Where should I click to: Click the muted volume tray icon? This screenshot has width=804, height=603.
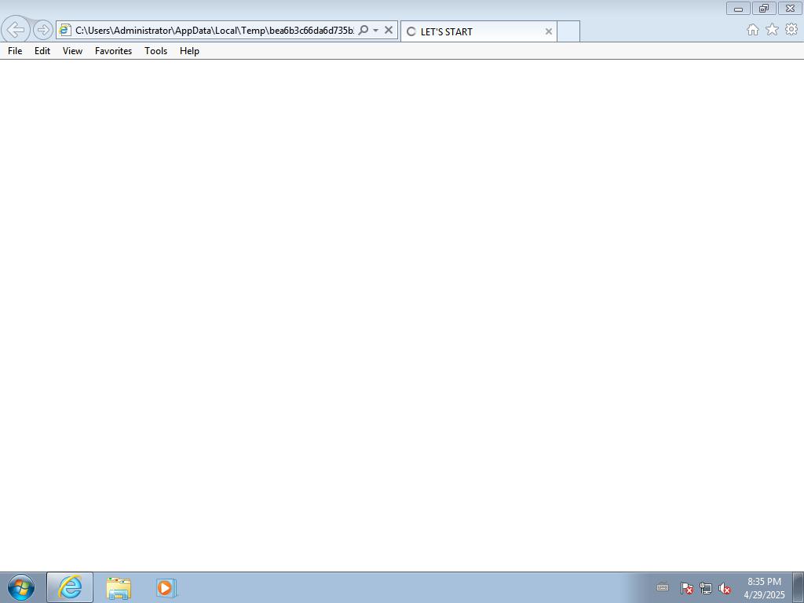point(725,588)
